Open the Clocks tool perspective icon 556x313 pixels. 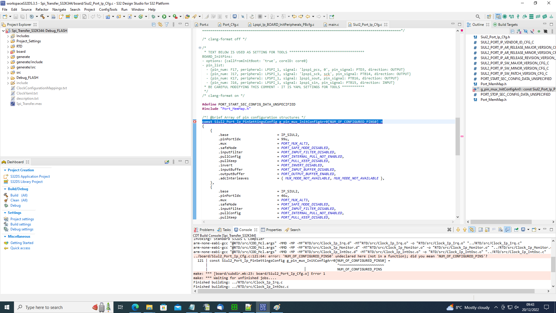coord(511,17)
